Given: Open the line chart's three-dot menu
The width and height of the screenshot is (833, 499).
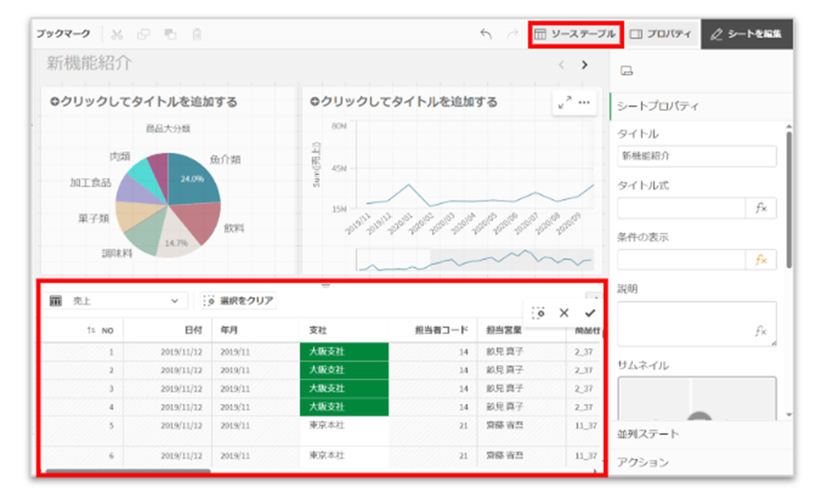Looking at the screenshot, I should (585, 102).
